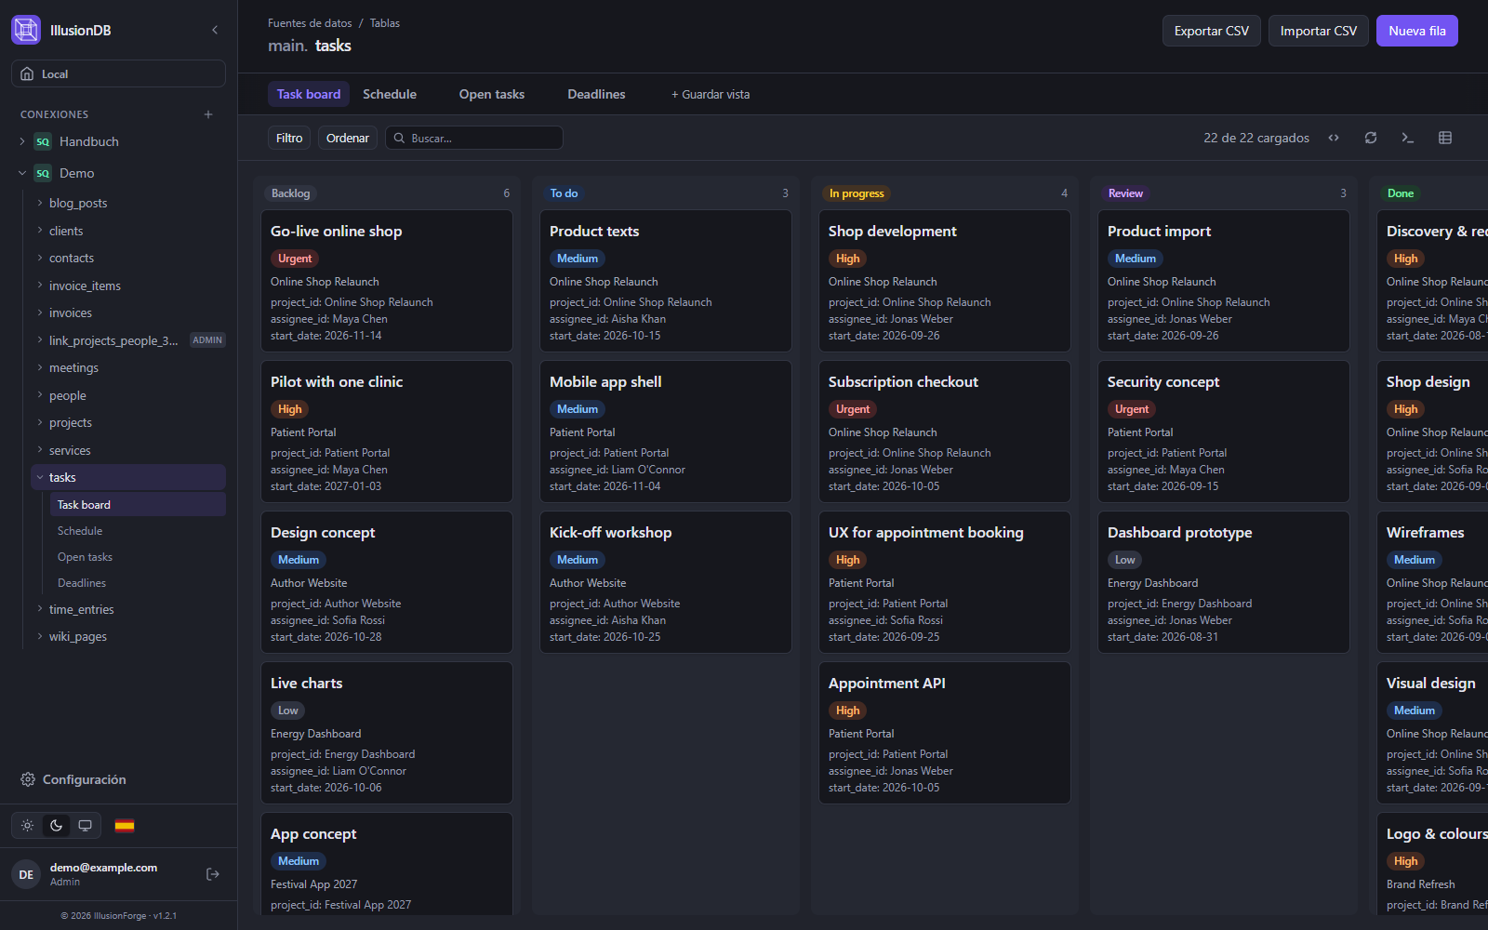Add a new connection with plus icon
This screenshot has width=1488, height=930.
point(208,114)
